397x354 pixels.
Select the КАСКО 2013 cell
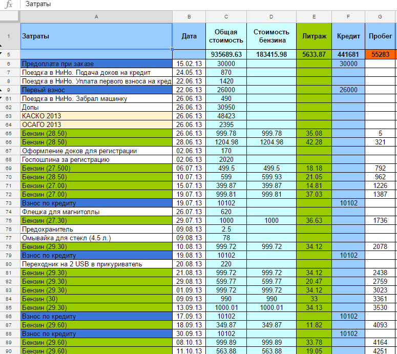[96, 116]
